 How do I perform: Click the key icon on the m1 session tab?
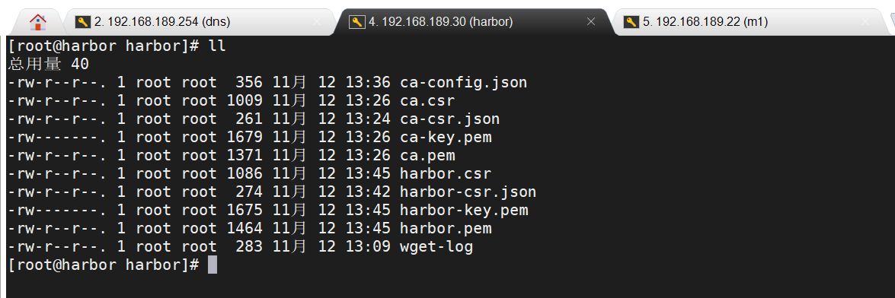pyautogui.click(x=631, y=22)
